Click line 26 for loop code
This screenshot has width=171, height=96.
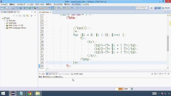tap(99, 35)
